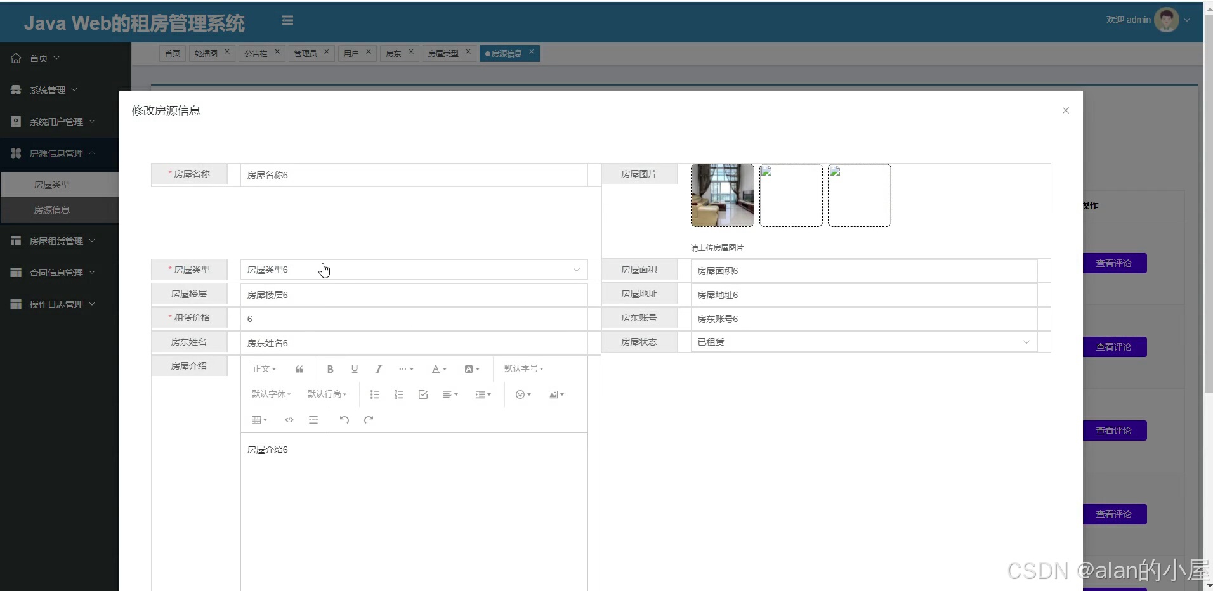Toggle italic formatting in the editor
This screenshot has height=591, width=1213.
click(x=379, y=369)
